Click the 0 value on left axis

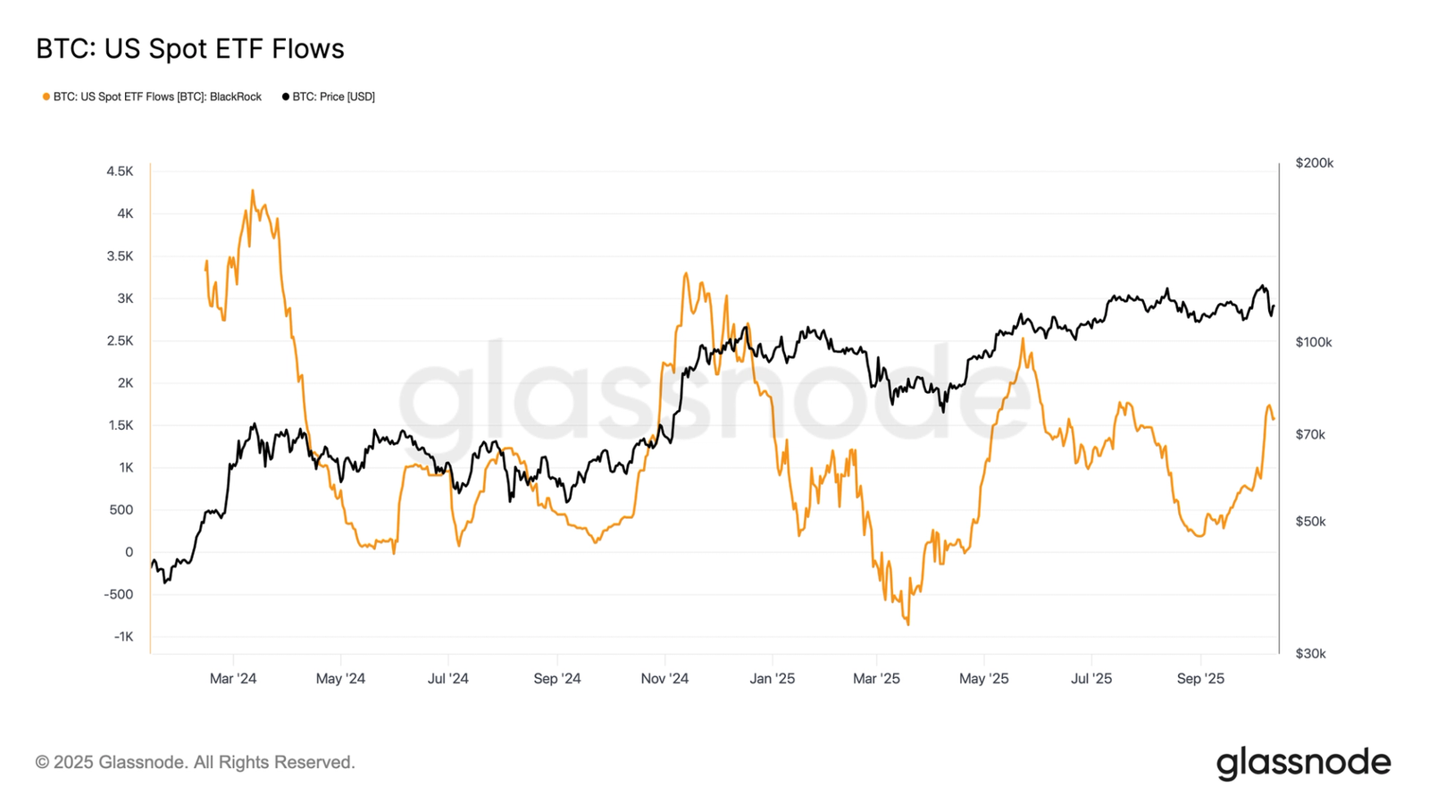tap(129, 552)
